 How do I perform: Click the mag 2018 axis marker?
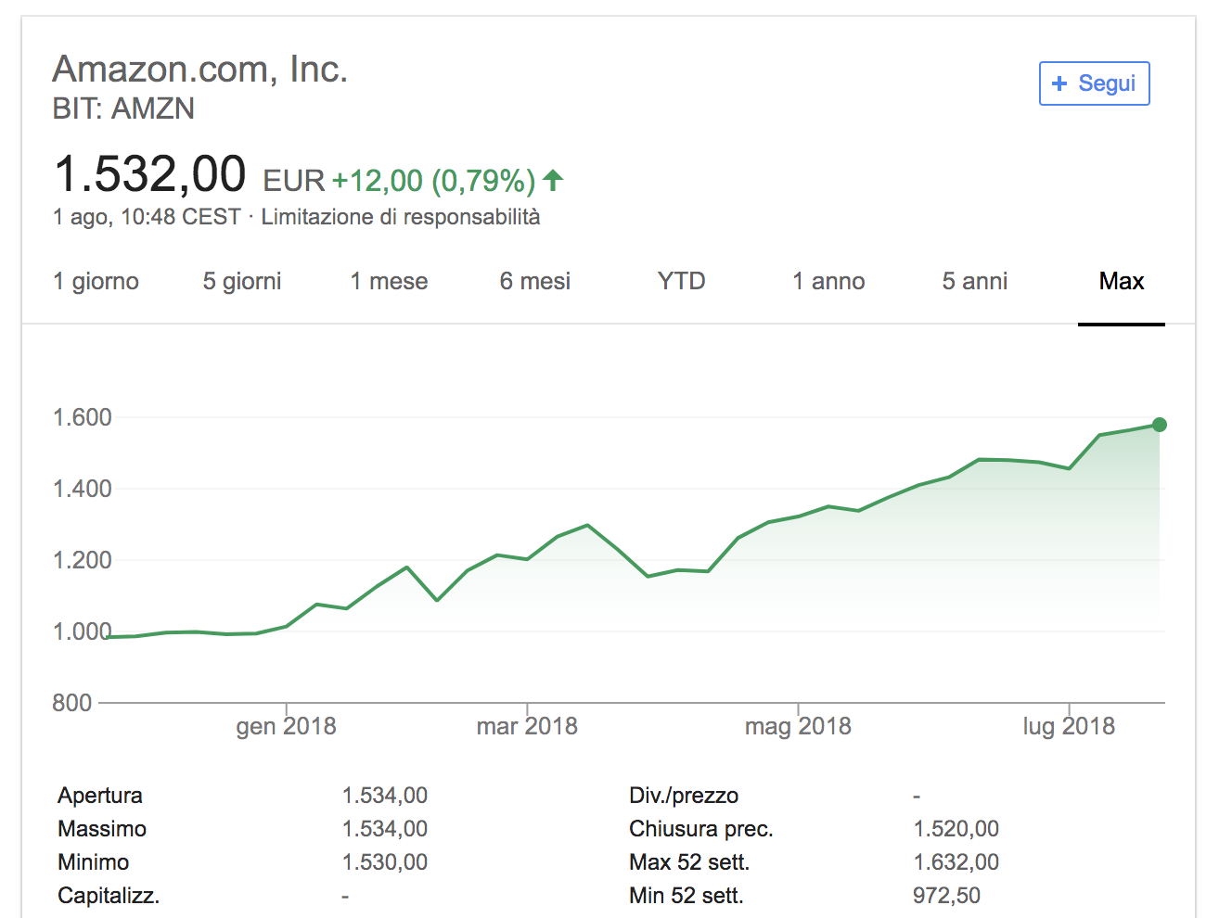(798, 726)
